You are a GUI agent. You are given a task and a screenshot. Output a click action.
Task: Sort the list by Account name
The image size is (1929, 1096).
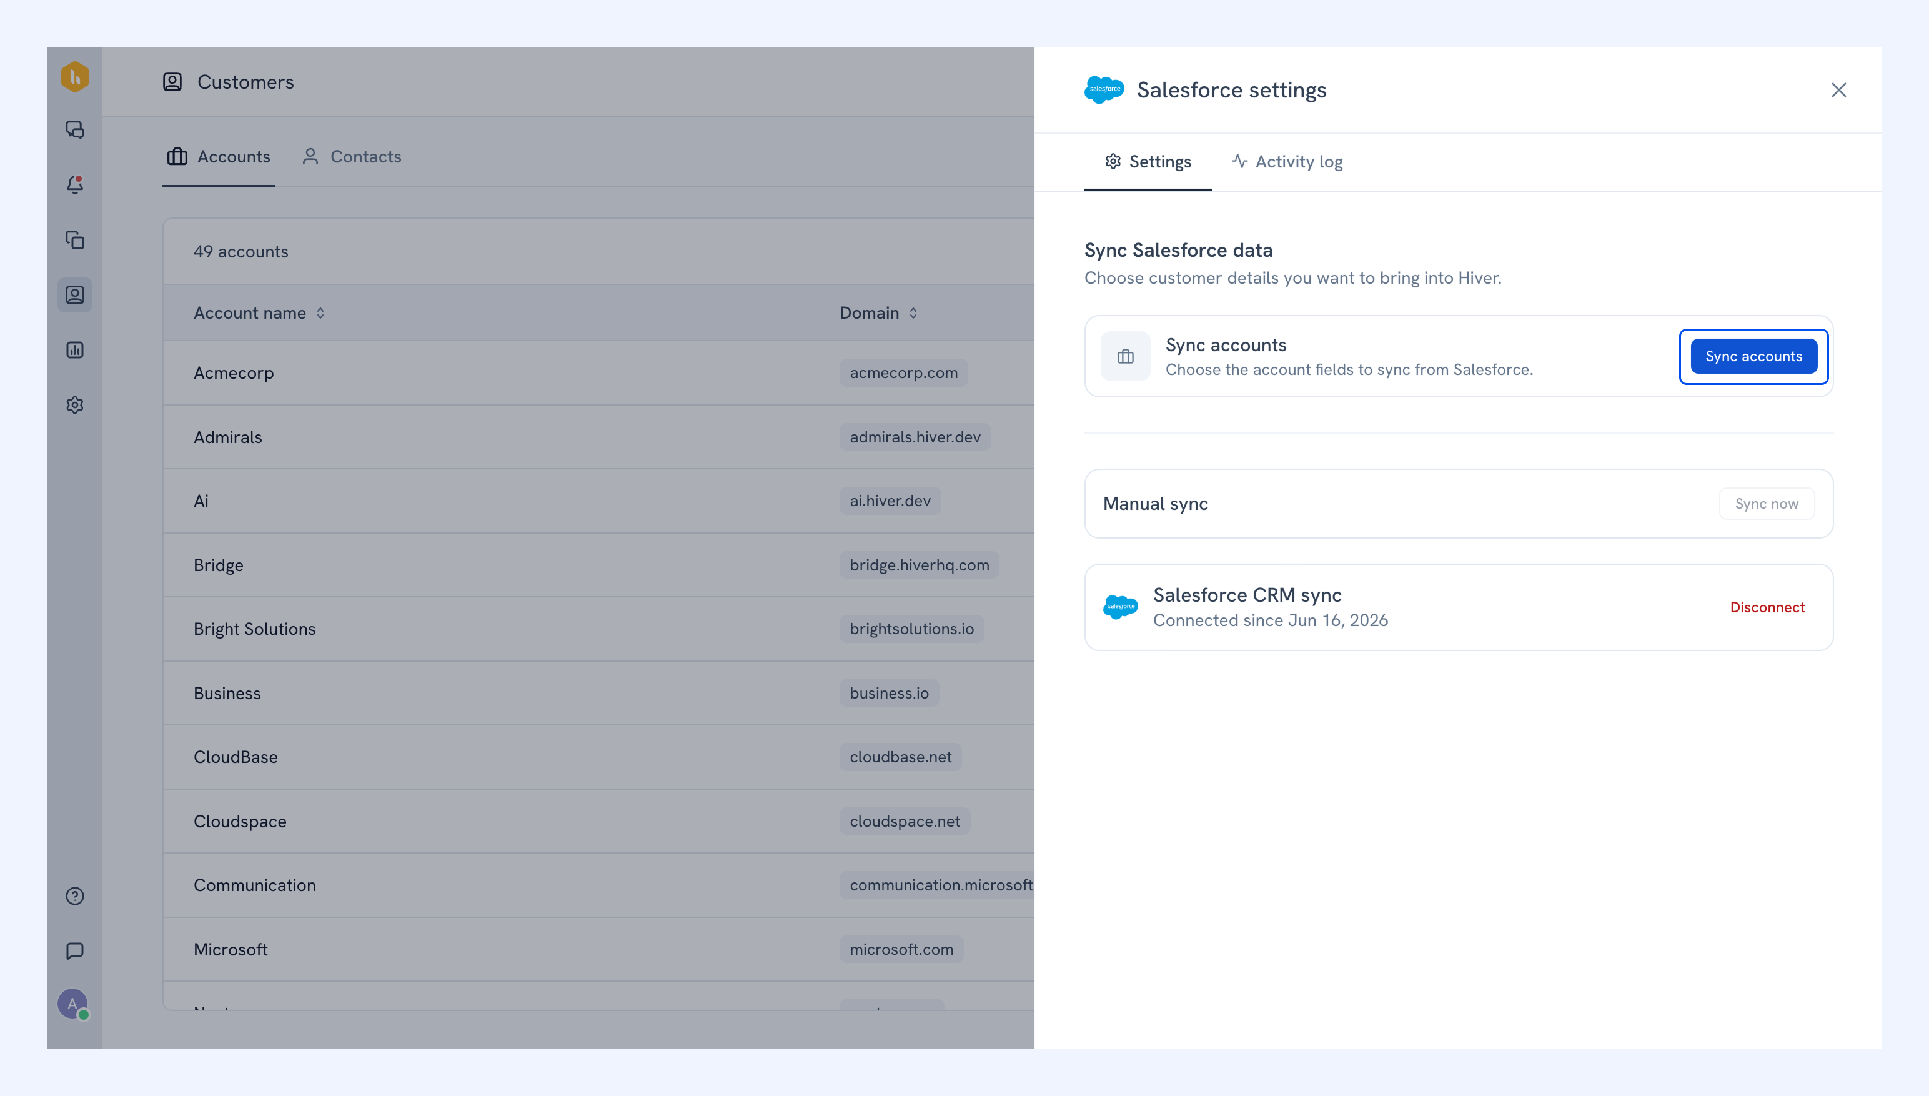259,312
